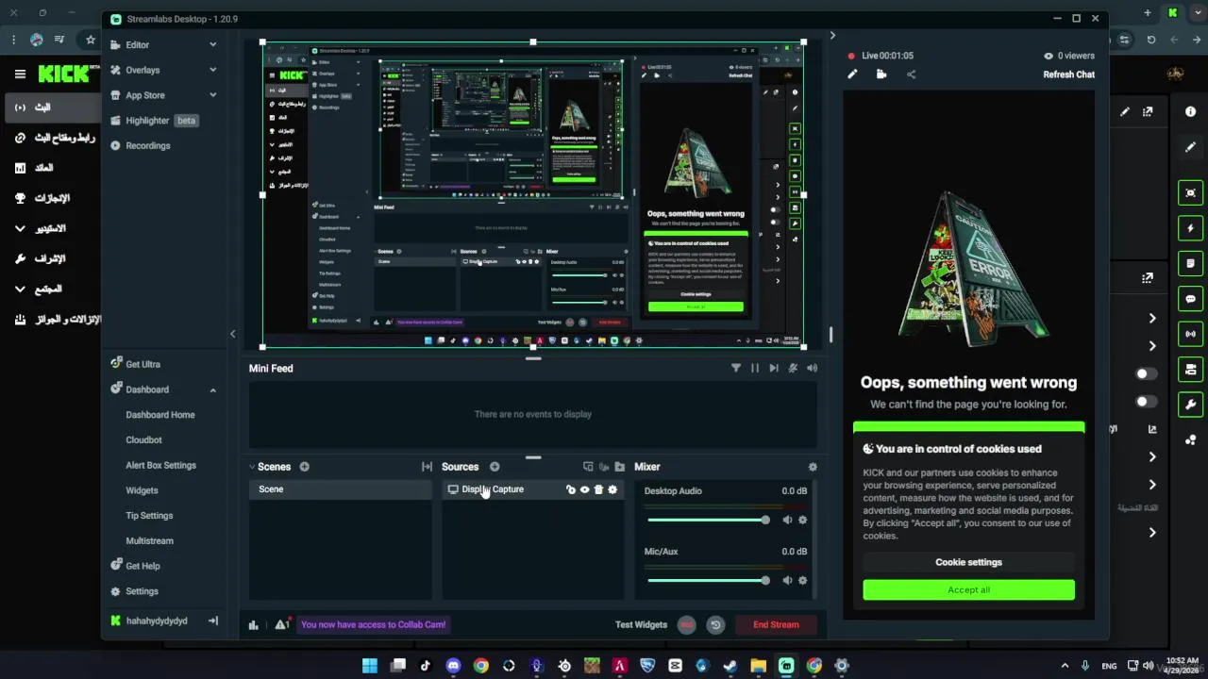Open Desktop Audio settings gear
This screenshot has height=679, width=1208.
pyautogui.click(x=803, y=521)
